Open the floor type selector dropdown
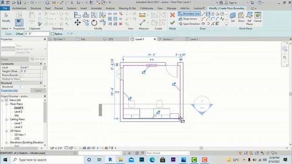 [x=45, y=49]
